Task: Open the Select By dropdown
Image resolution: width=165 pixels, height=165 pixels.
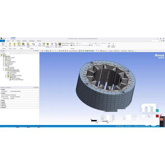Action: (124, 51)
